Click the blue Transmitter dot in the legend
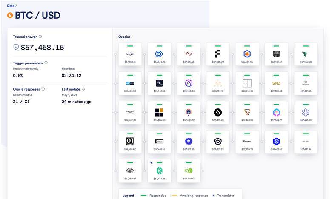This screenshot has height=199, width=332. tap(213, 196)
